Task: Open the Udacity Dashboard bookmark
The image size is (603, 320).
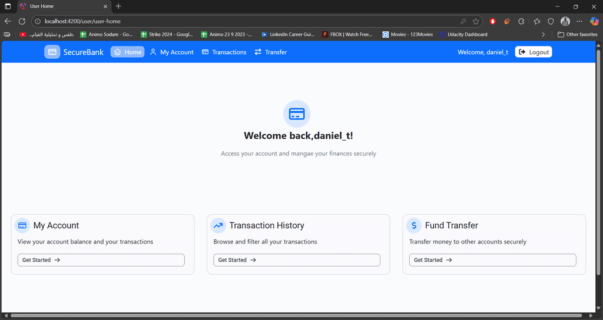Action: (x=464, y=35)
